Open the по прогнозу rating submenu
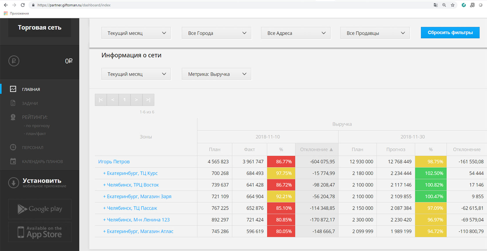The image size is (487, 251). (x=37, y=126)
